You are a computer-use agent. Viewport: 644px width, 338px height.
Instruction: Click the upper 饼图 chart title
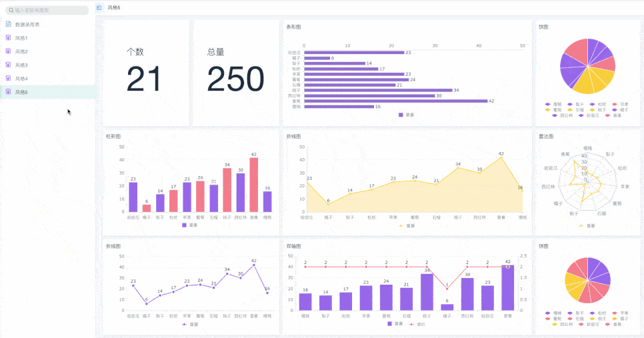tap(544, 27)
